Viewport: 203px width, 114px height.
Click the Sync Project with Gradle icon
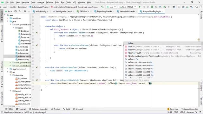point(183,7)
